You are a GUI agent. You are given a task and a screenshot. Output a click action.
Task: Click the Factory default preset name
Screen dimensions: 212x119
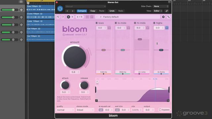111,17
